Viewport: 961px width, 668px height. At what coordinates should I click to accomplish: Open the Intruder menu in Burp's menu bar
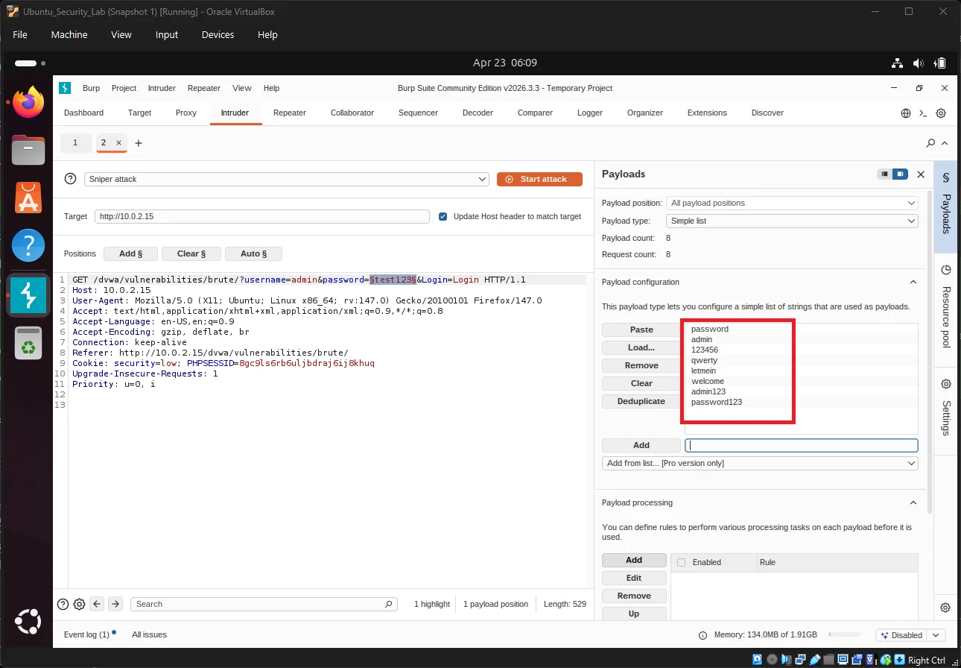162,88
